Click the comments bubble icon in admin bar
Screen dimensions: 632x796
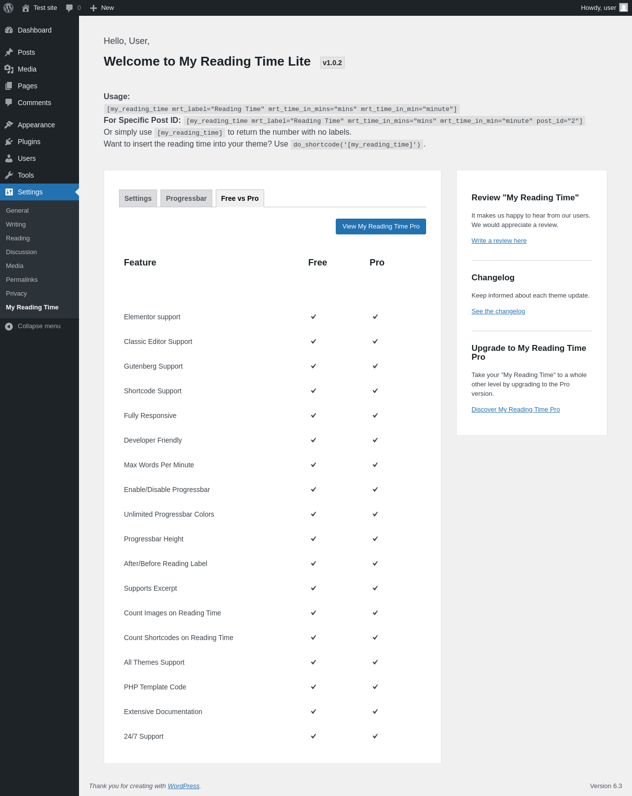pyautogui.click(x=69, y=8)
